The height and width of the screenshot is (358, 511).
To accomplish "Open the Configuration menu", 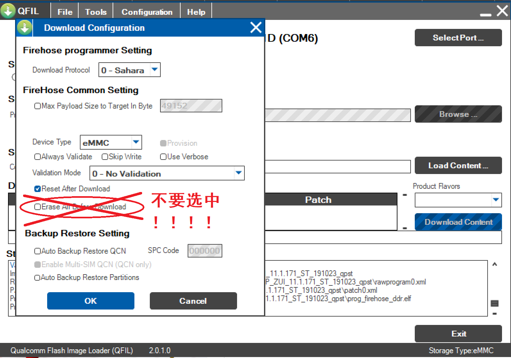I will (147, 12).
